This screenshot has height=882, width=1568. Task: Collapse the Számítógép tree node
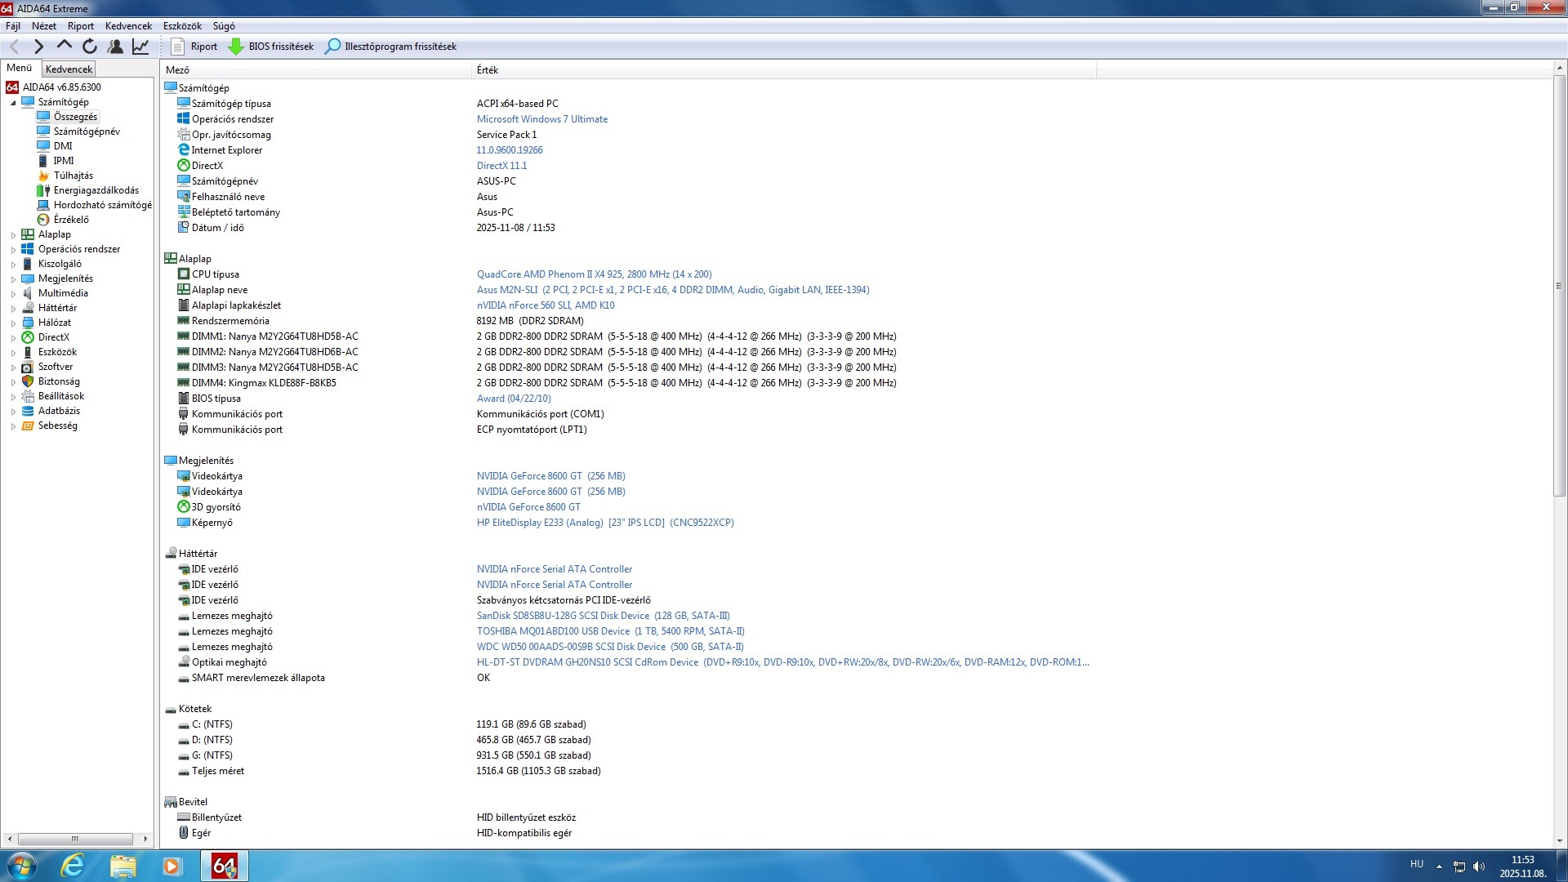13,103
